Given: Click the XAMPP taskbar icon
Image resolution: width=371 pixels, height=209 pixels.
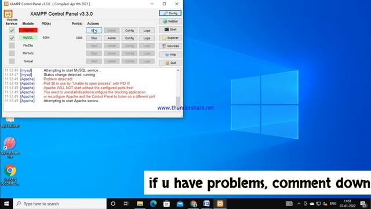Looking at the screenshot, I should coord(220,204).
